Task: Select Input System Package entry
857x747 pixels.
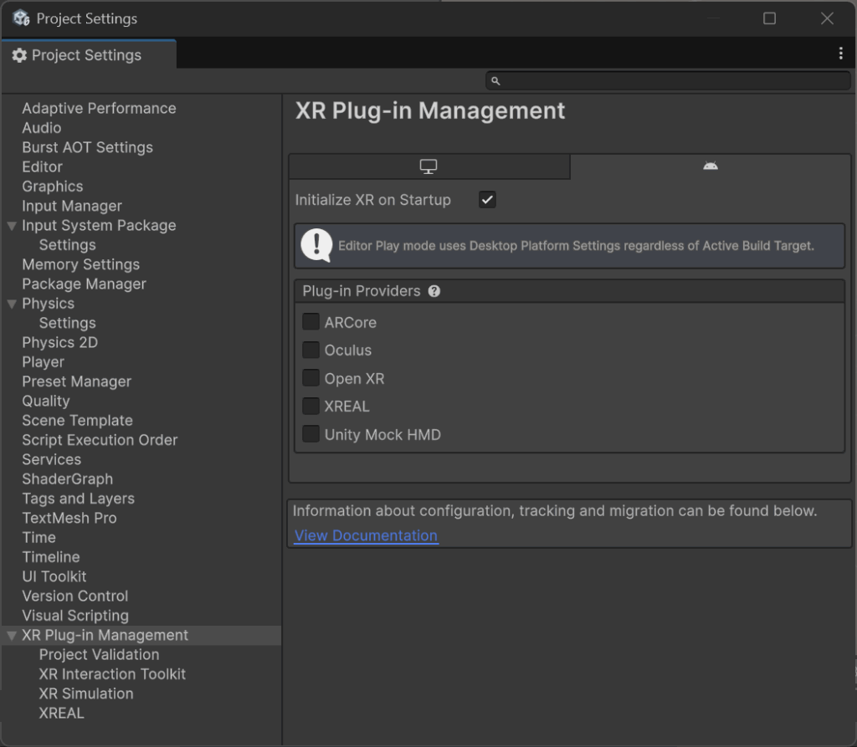Action: click(99, 226)
